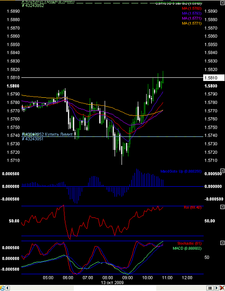This screenshot has width=225, height=291.
Task: Click the three-bars button near the scrollbar's right end
Action: (210, 288)
